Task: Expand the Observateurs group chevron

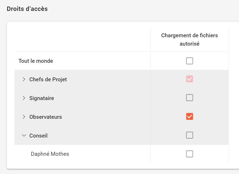Action: (x=24, y=117)
